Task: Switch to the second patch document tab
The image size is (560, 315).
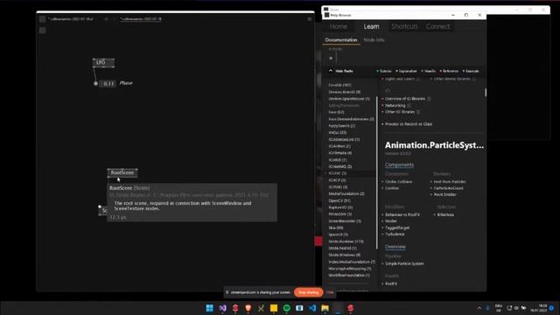Action: tap(142, 19)
